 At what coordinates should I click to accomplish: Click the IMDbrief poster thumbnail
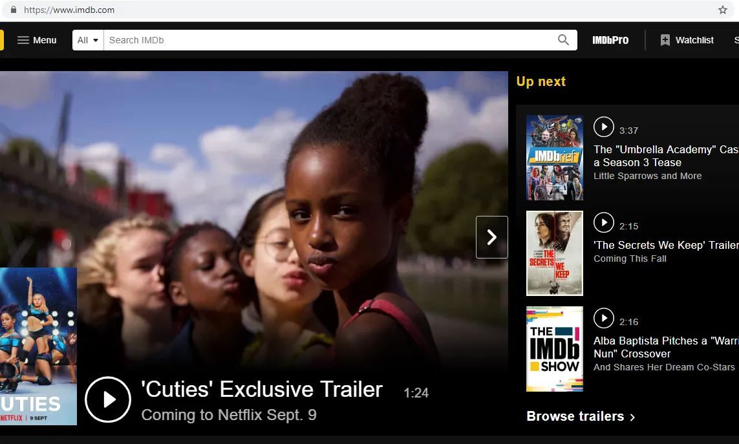point(555,158)
